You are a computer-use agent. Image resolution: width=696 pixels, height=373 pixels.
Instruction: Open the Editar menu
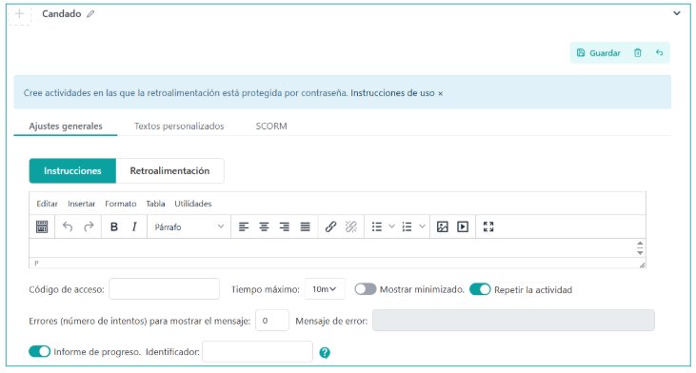pyautogui.click(x=47, y=204)
